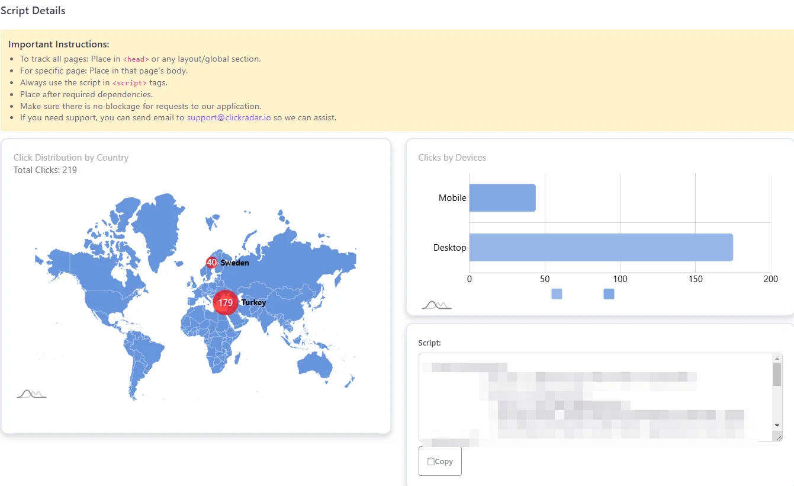Click the Copy button below the script

[x=440, y=461]
